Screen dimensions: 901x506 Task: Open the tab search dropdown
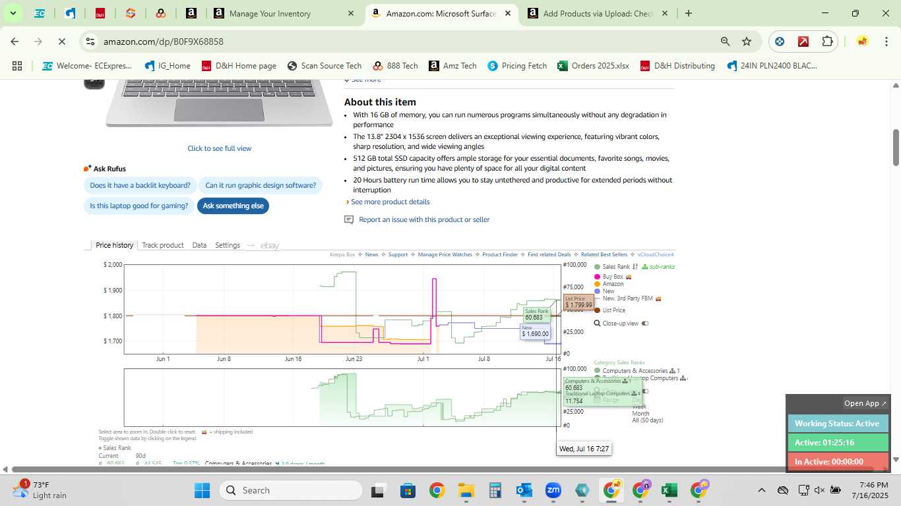pos(13,13)
